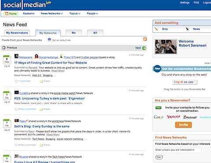Write a comment on Seth's Blog story

point(25,145)
